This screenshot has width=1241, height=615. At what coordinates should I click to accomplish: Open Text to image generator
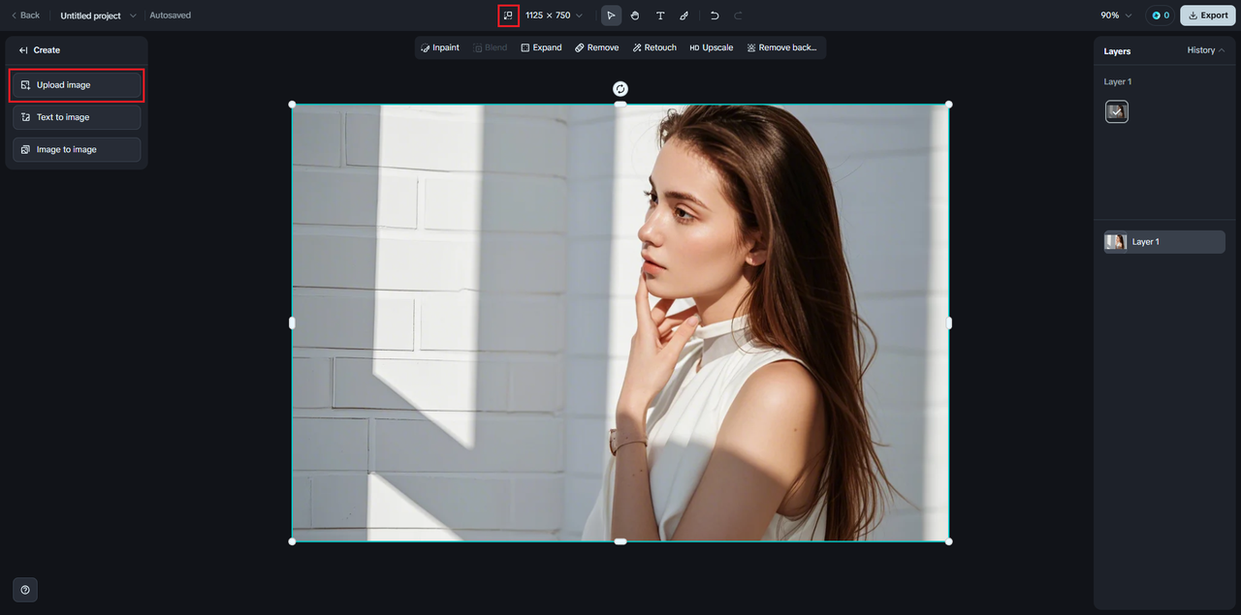(x=77, y=117)
